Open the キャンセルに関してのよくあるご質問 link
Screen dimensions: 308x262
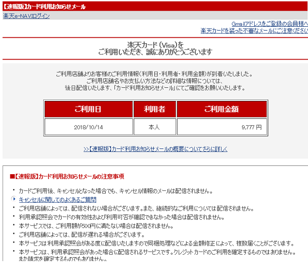pos(58,200)
